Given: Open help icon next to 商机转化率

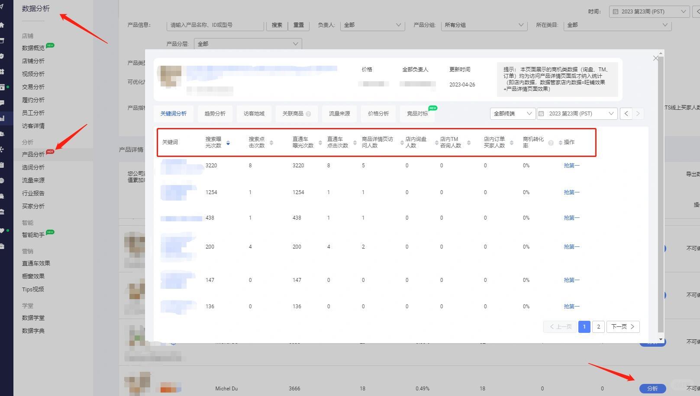Looking at the screenshot, I should [551, 143].
